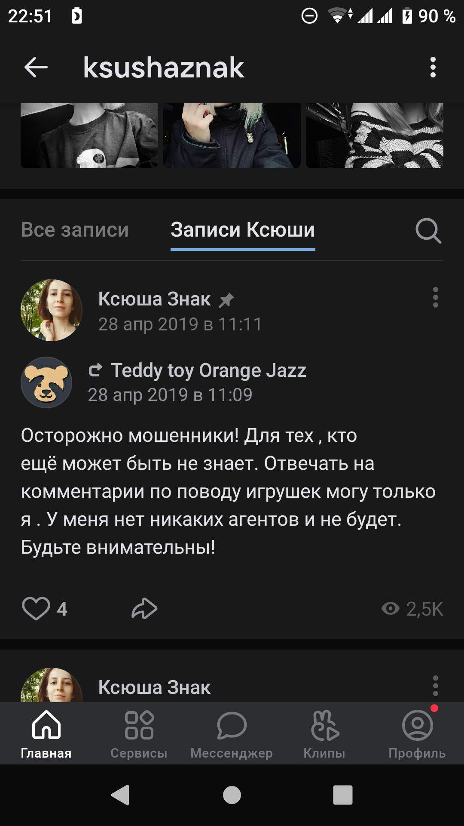Switch to the Все записи tab
Screen dimensions: 464x826
pos(75,230)
